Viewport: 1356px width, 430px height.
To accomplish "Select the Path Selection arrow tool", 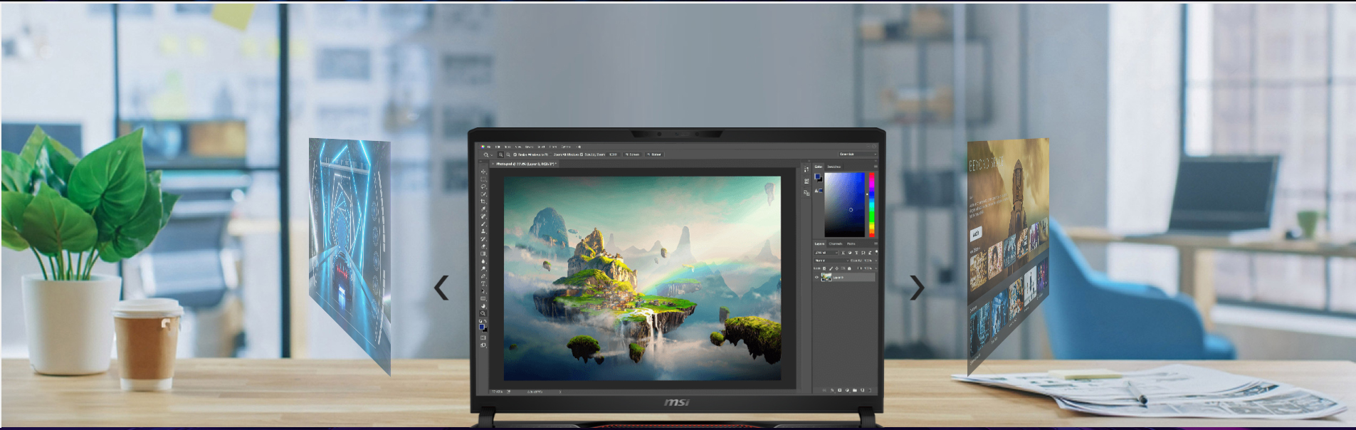I will pyautogui.click(x=483, y=291).
